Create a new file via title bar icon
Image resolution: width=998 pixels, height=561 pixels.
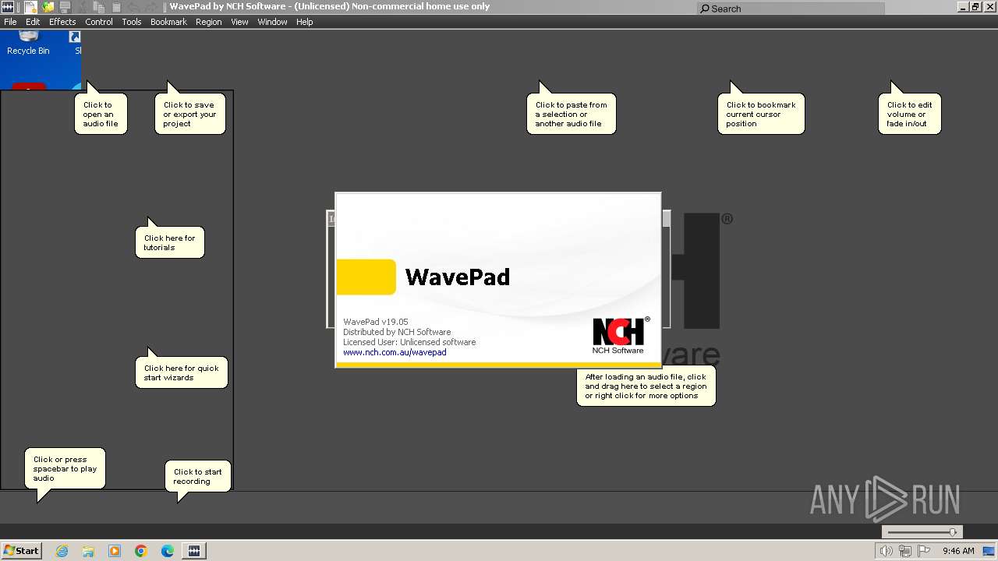coord(30,7)
